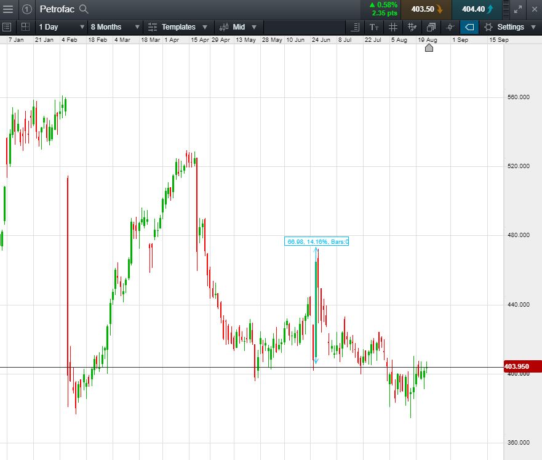Click the 7 Jan date label
This screenshot has width=542, height=460.
pos(16,40)
